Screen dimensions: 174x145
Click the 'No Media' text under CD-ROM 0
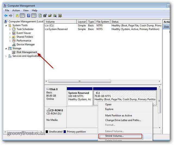pos(52,120)
